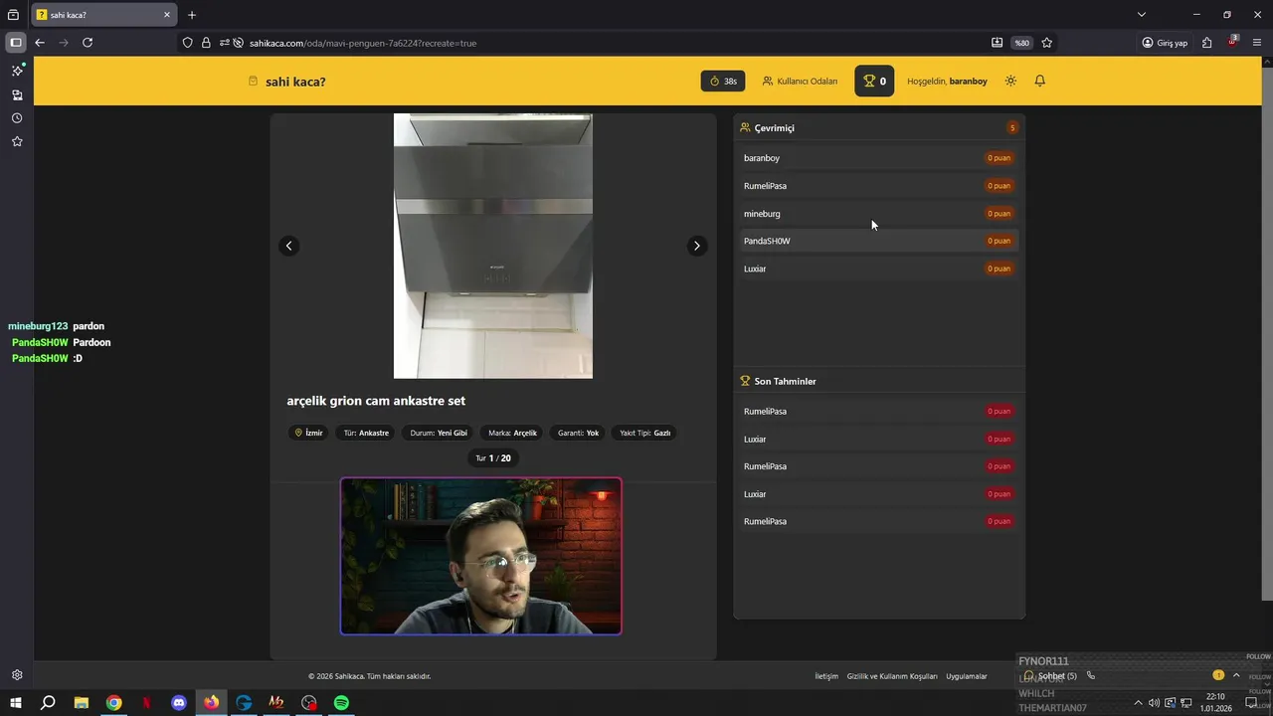Image resolution: width=1273 pixels, height=716 pixels.
Task: Open Spotify from the taskbar
Action: click(x=341, y=702)
